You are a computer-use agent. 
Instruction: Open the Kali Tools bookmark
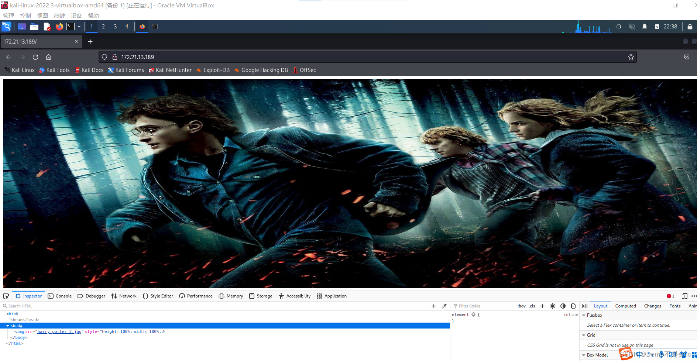54,70
